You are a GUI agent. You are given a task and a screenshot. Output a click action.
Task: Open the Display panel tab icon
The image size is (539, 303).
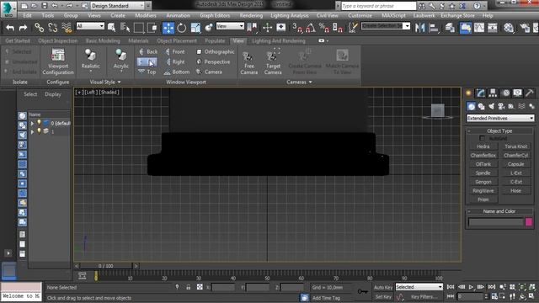pos(517,93)
